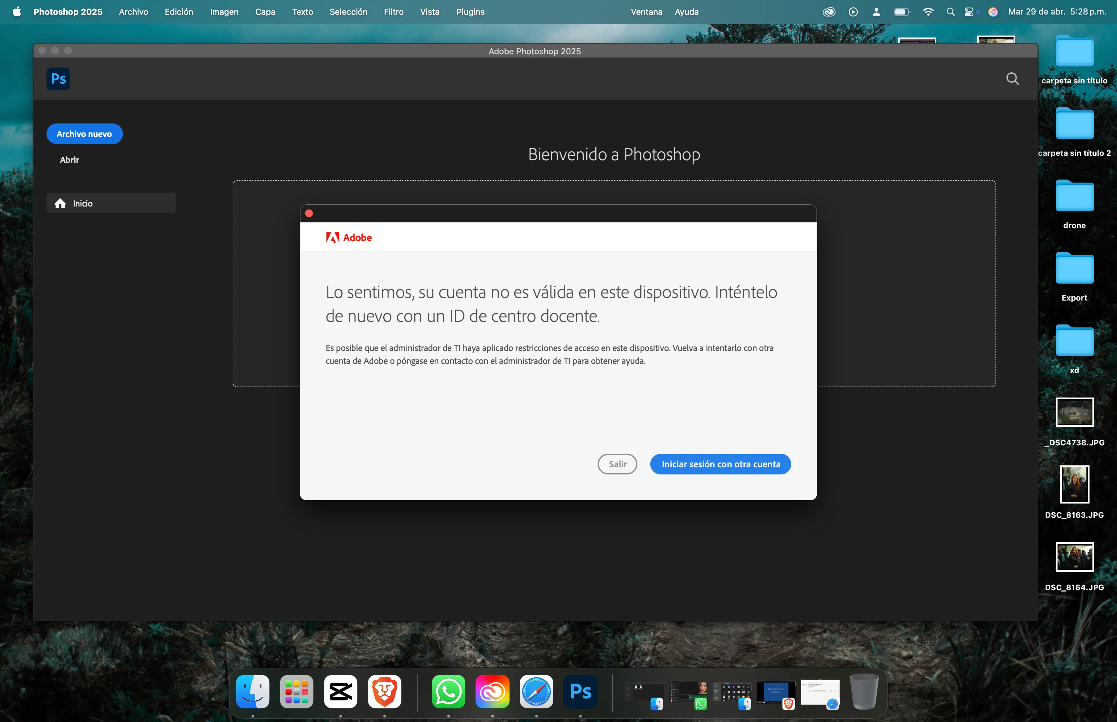
Task: Click the Creative Cloud menu bar status icon
Action: [x=829, y=12]
